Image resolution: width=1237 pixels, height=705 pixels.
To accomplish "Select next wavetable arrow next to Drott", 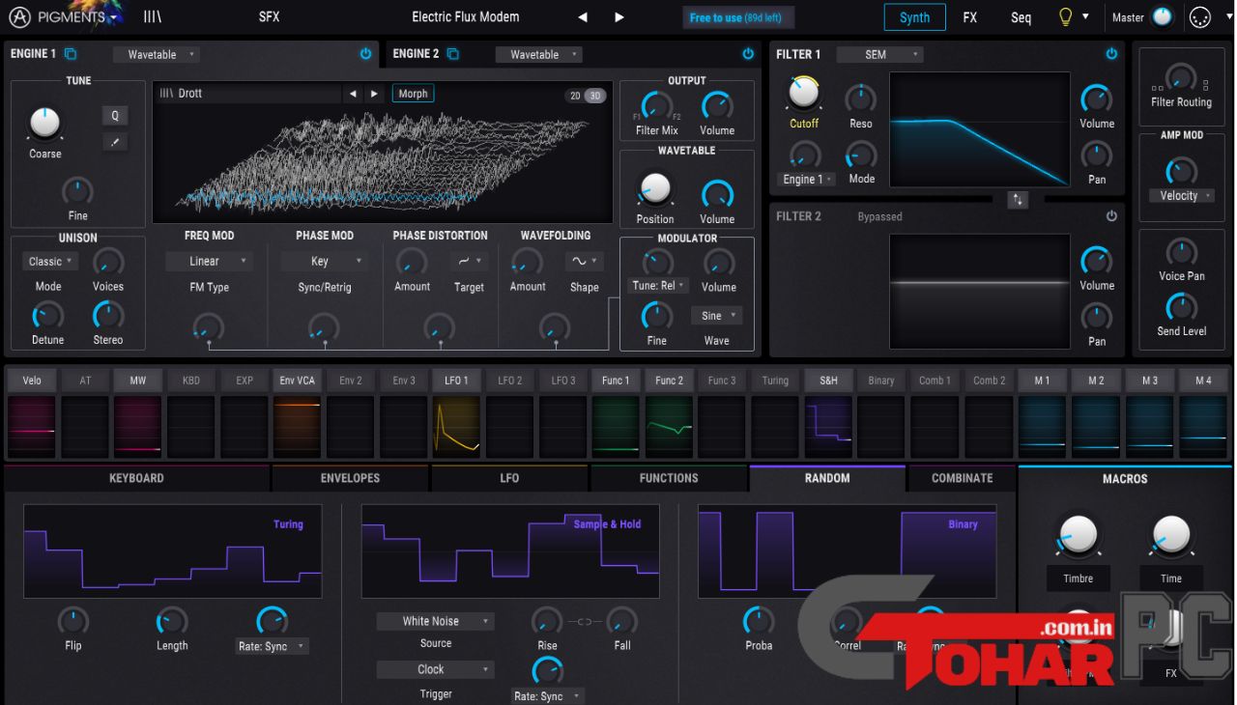I will 374,94.
